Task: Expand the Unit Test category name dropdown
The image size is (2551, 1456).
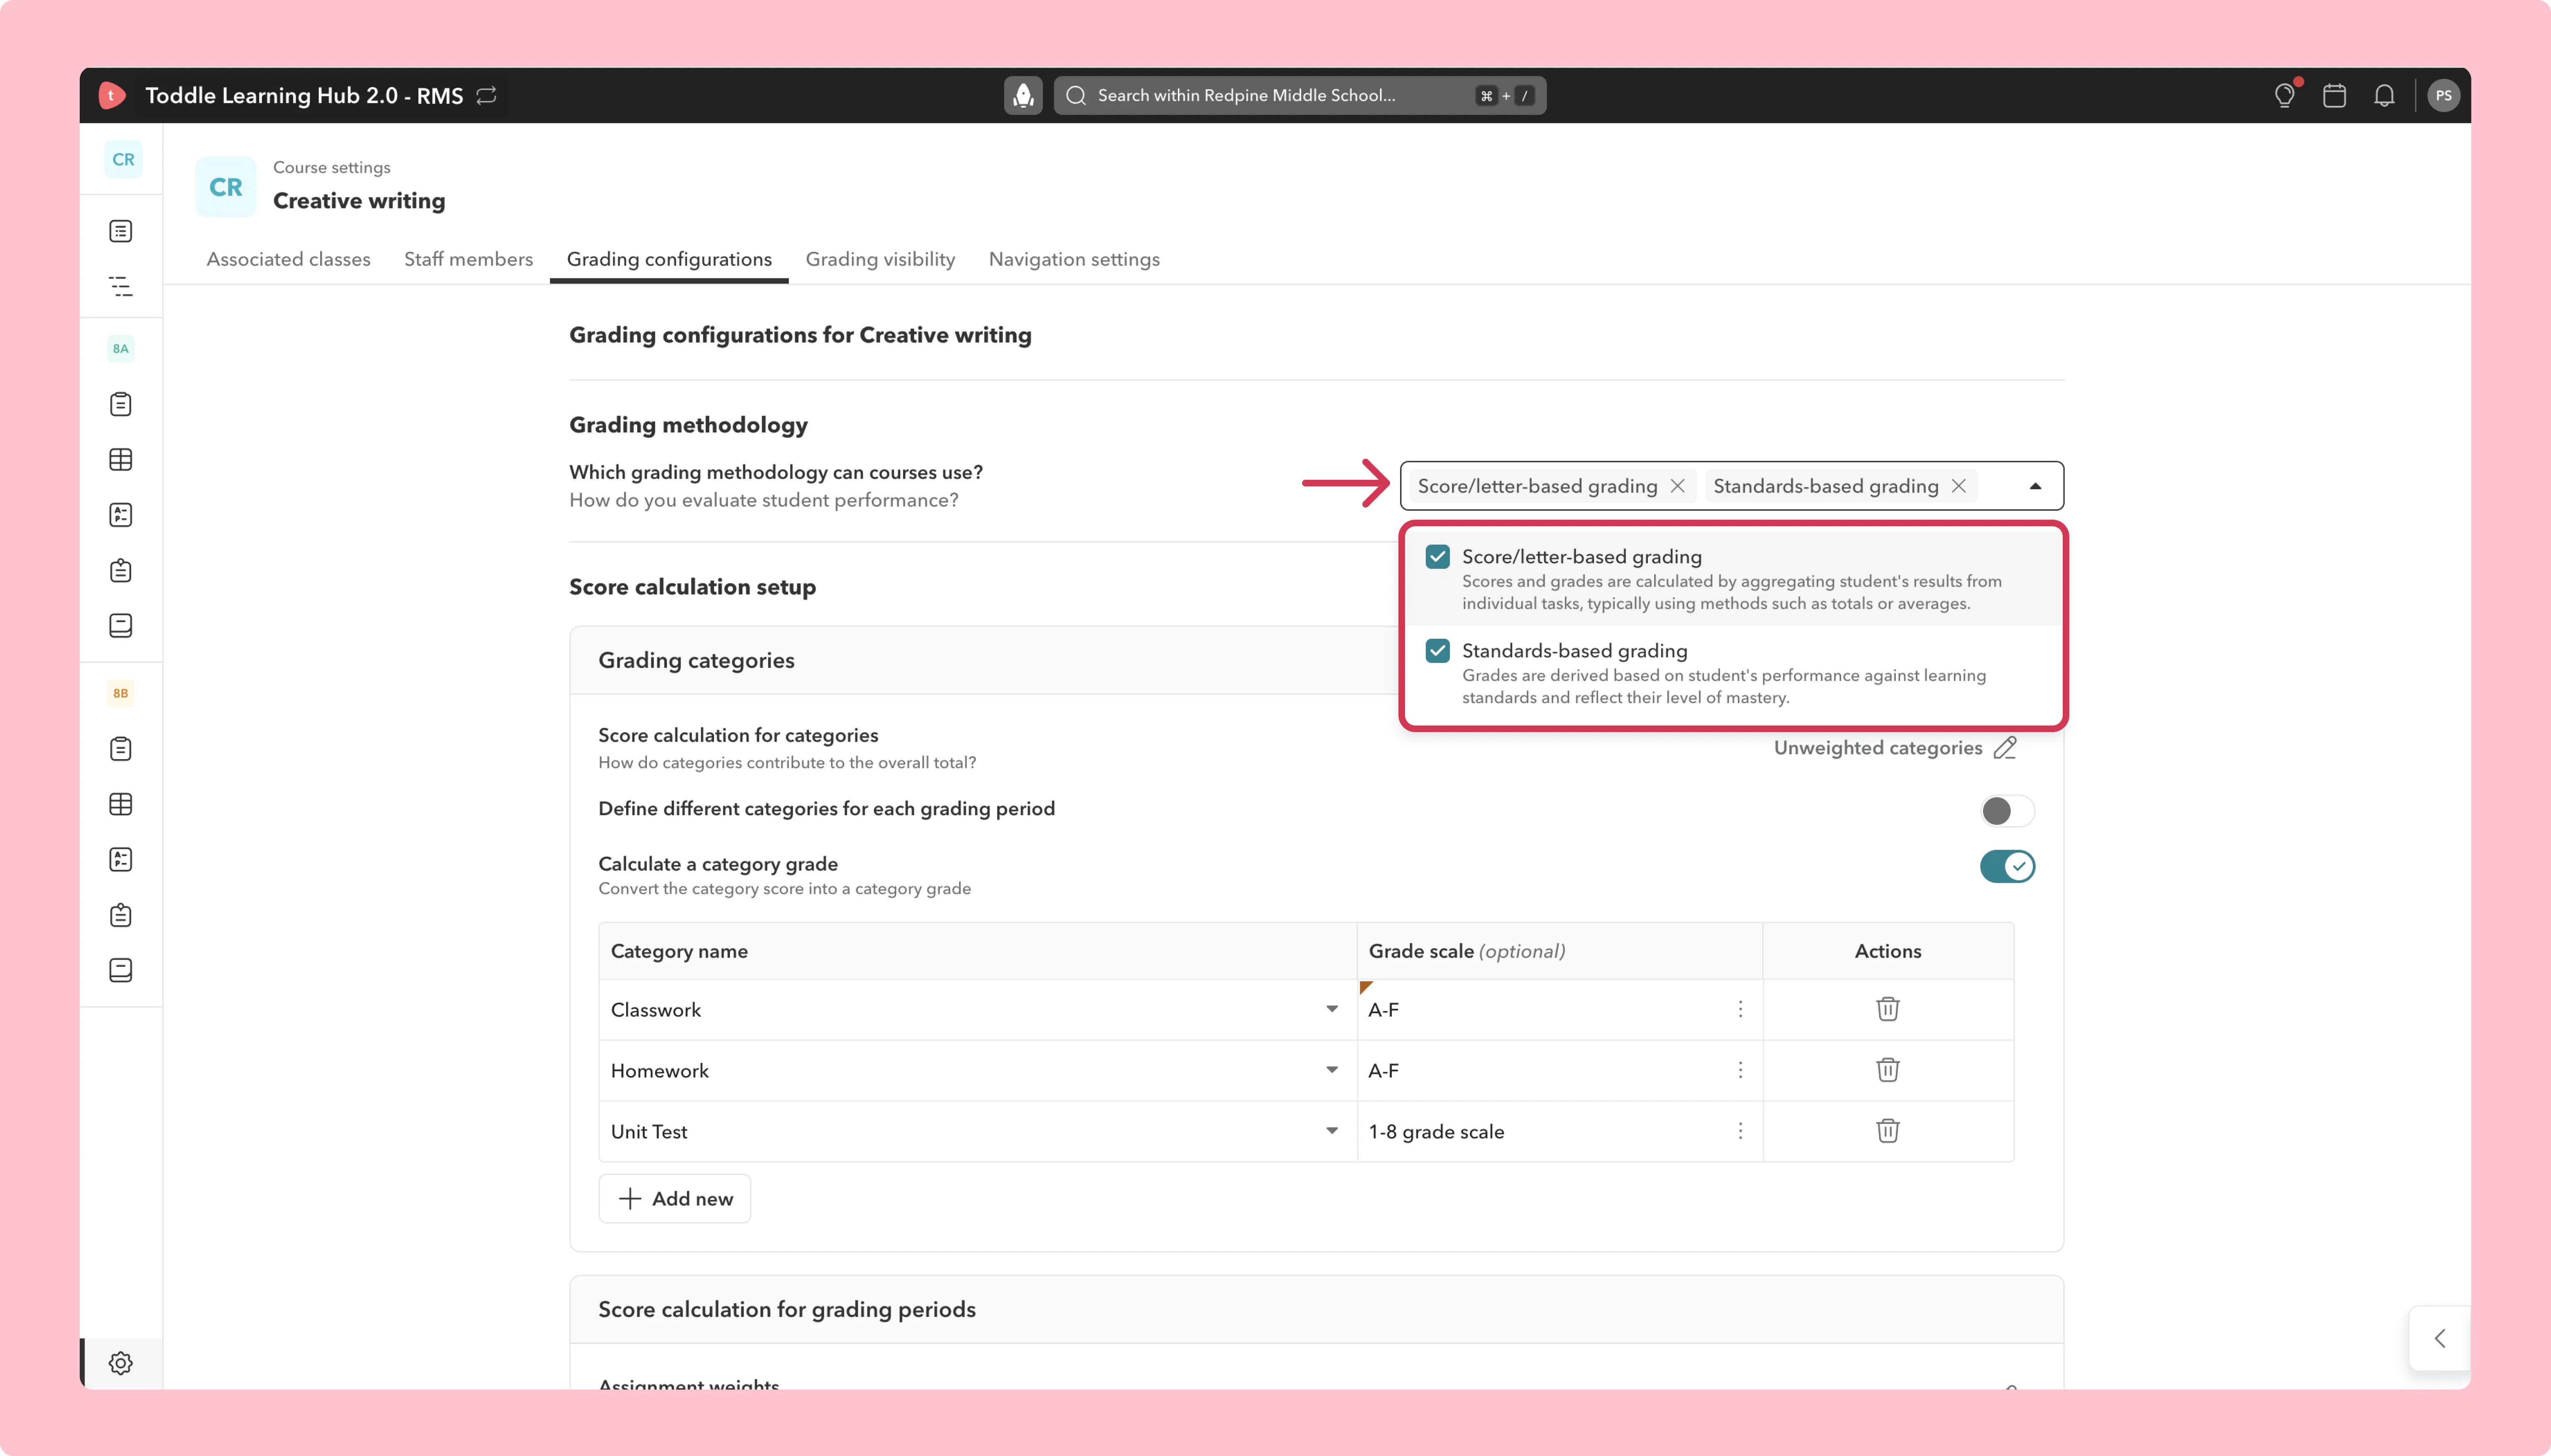Action: (1332, 1131)
